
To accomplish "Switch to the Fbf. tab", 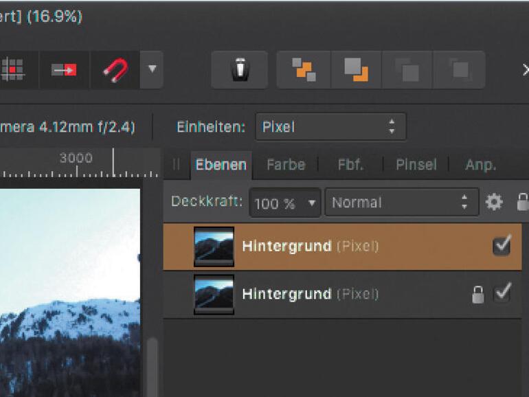I will 350,165.
